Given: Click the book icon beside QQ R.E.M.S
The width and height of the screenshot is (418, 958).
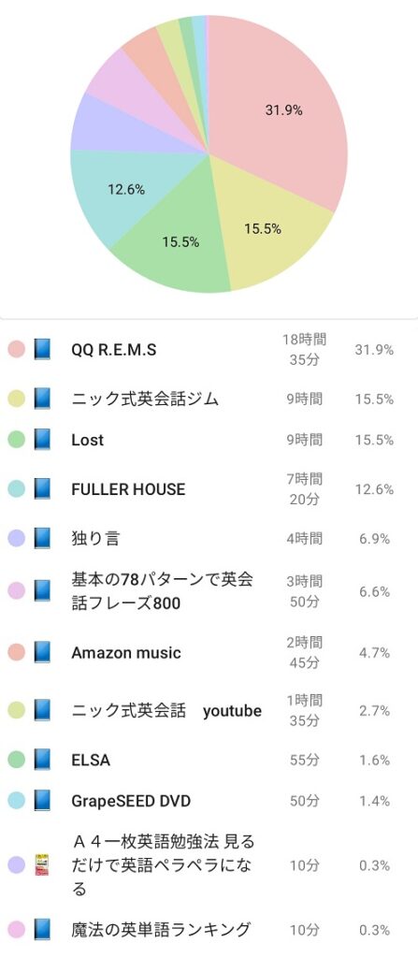Looking at the screenshot, I should [x=42, y=350].
